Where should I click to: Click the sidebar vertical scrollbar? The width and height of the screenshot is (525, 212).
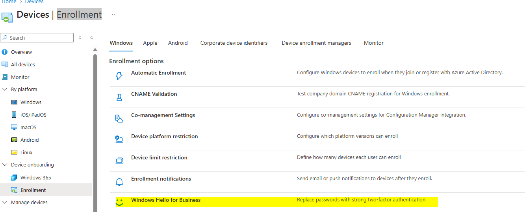pos(95,130)
